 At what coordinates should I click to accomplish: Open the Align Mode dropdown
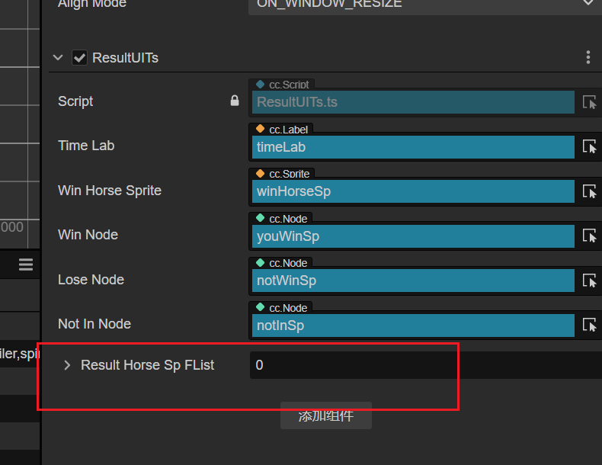click(424, 5)
